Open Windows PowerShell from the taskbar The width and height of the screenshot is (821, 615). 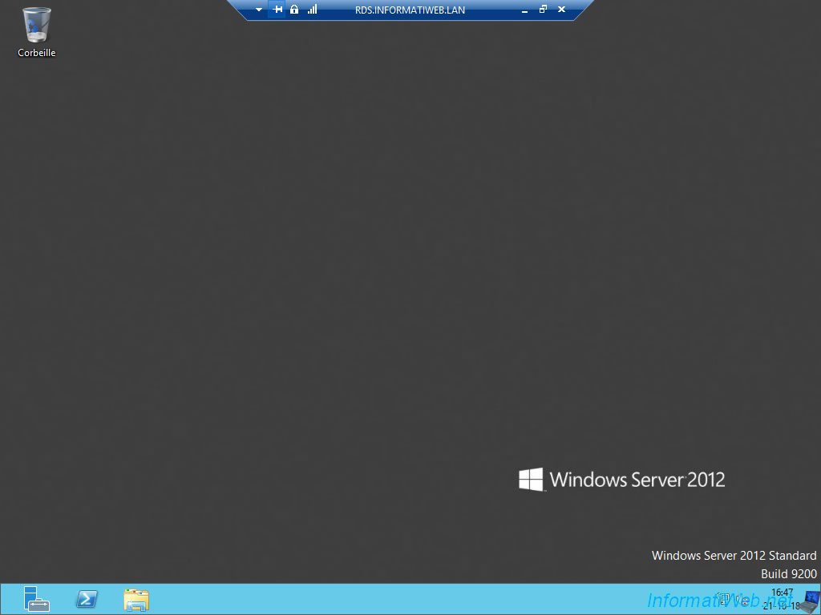tap(87, 599)
